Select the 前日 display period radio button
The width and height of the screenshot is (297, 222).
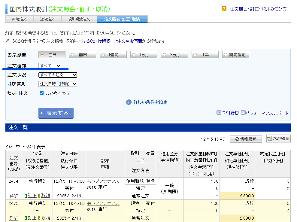click(73, 55)
